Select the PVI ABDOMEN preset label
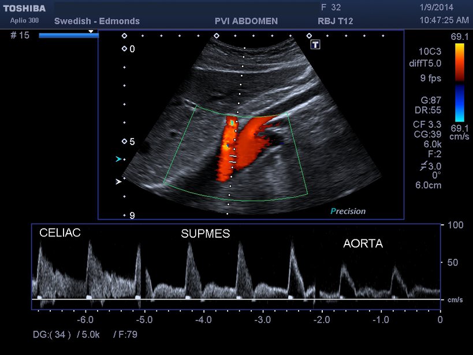This screenshot has width=473, height=355. coord(246,21)
